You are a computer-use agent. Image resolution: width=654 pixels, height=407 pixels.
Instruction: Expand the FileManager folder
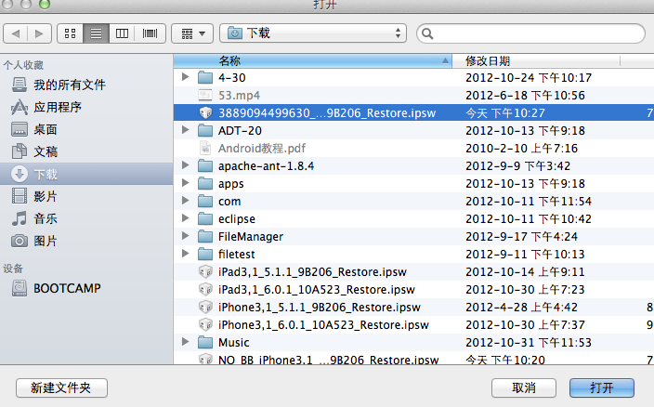click(x=186, y=236)
